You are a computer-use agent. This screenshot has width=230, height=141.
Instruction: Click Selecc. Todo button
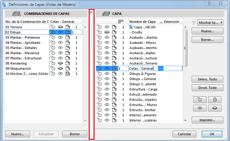pos(208,79)
